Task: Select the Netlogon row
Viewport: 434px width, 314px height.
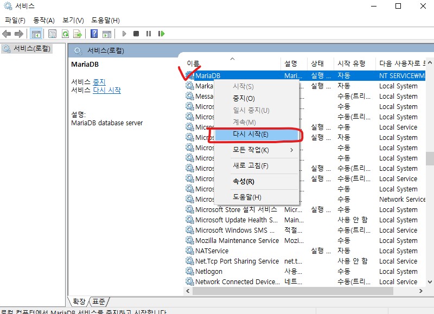Action: (305, 271)
